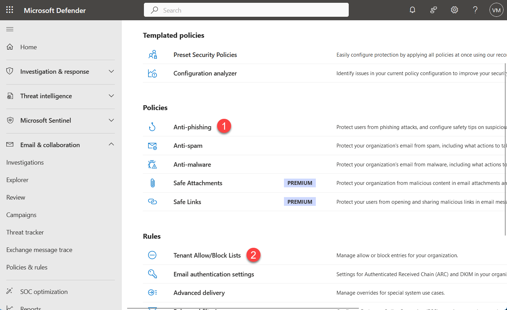Screen dimensions: 507x310
Task: Open Policies & rules in the sidebar
Action: tap(27, 267)
